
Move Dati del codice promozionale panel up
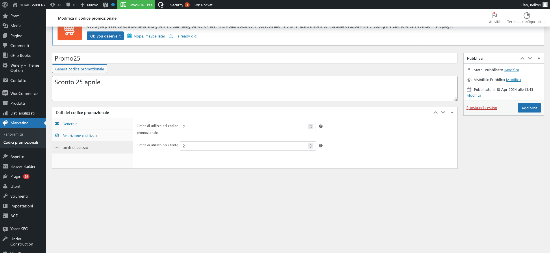[x=435, y=113]
